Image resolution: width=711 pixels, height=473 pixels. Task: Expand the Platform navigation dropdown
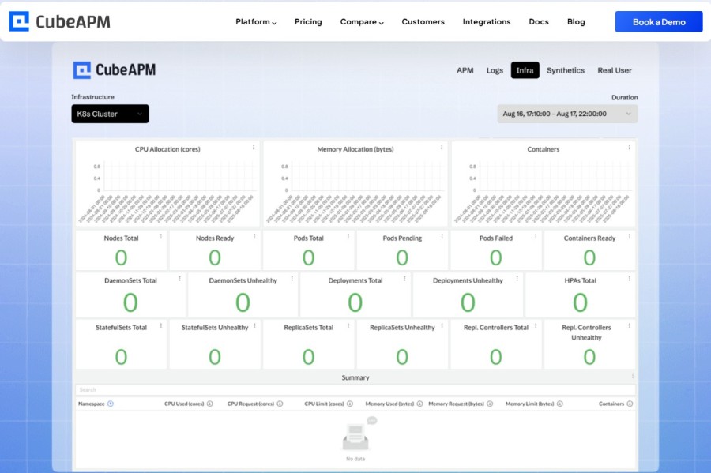[255, 22]
